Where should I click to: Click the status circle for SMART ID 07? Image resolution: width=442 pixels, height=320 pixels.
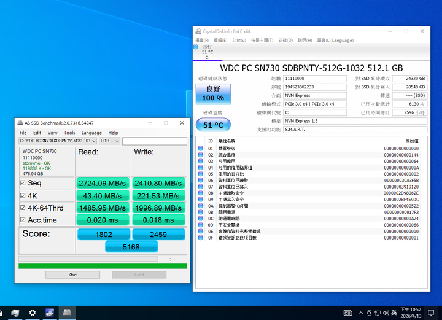pos(200,187)
